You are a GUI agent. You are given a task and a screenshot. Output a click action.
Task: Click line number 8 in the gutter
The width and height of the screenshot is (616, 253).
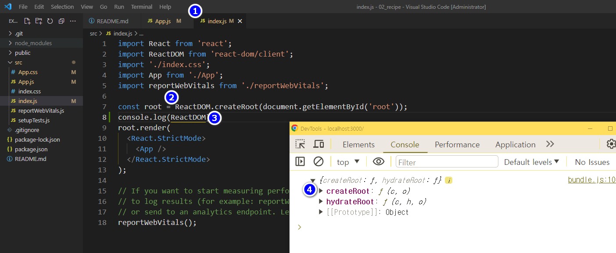[x=104, y=117]
